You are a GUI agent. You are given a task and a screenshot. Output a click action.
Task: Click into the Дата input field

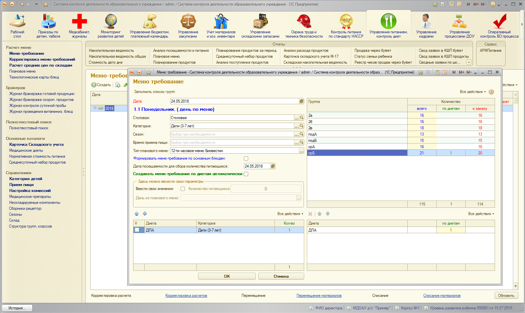[x=234, y=101]
